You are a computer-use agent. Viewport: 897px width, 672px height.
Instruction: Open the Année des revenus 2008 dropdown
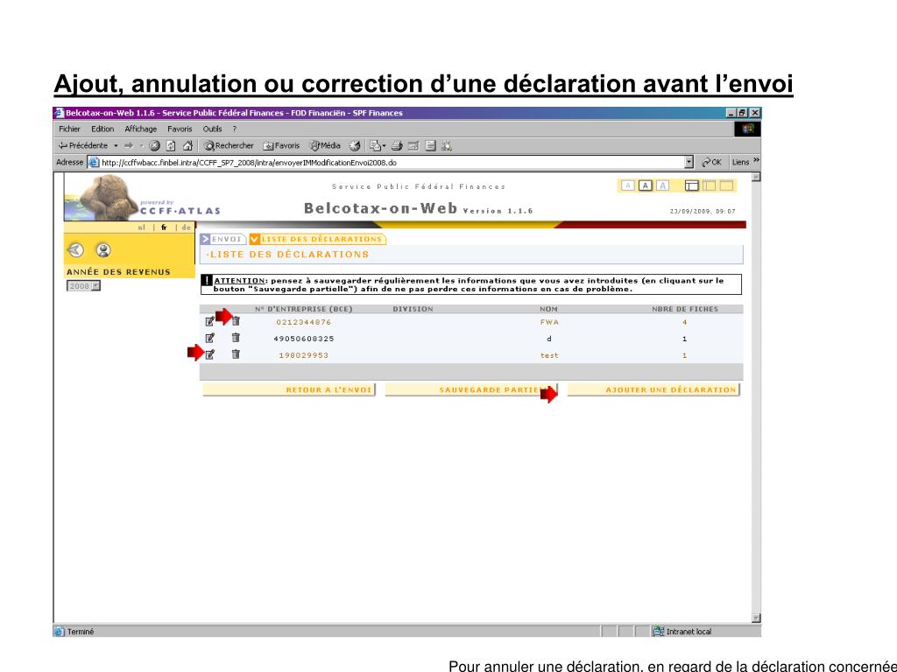pyautogui.click(x=83, y=286)
